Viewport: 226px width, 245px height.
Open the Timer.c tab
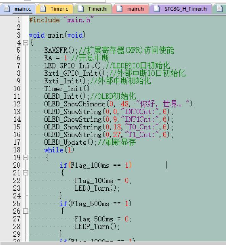coord(54,9)
